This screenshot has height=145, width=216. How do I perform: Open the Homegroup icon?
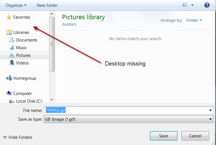pos(9,78)
